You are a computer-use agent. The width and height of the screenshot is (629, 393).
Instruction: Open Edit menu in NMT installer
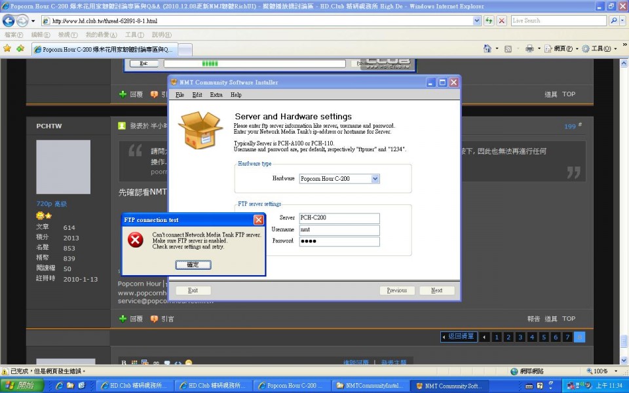(197, 94)
